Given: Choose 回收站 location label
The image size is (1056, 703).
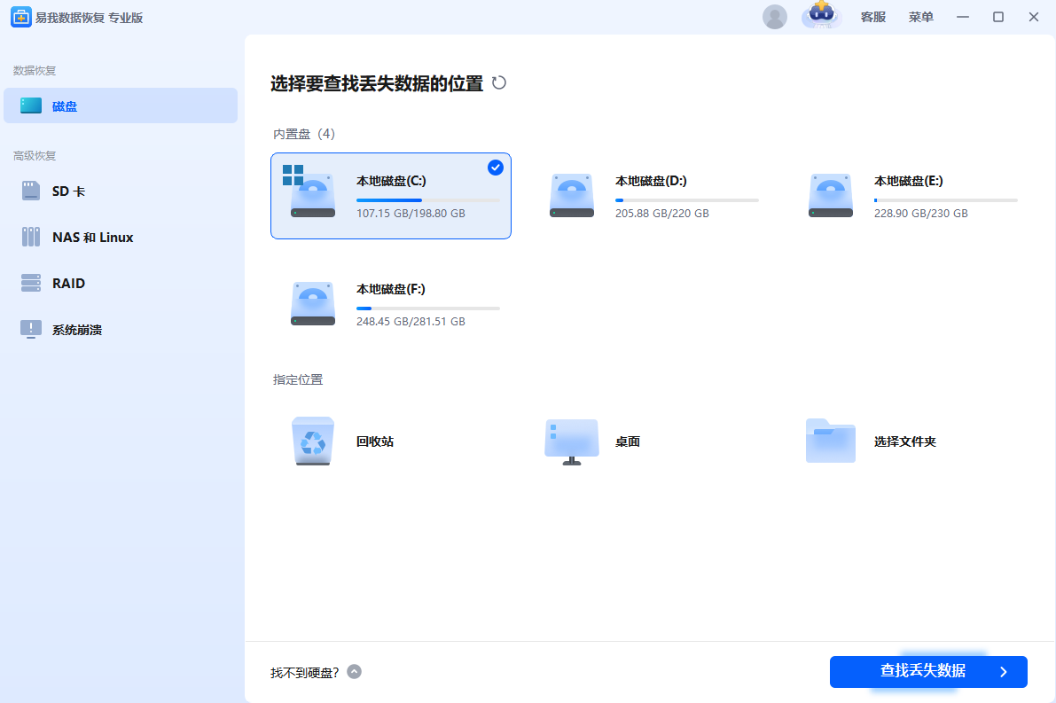Looking at the screenshot, I should (374, 441).
